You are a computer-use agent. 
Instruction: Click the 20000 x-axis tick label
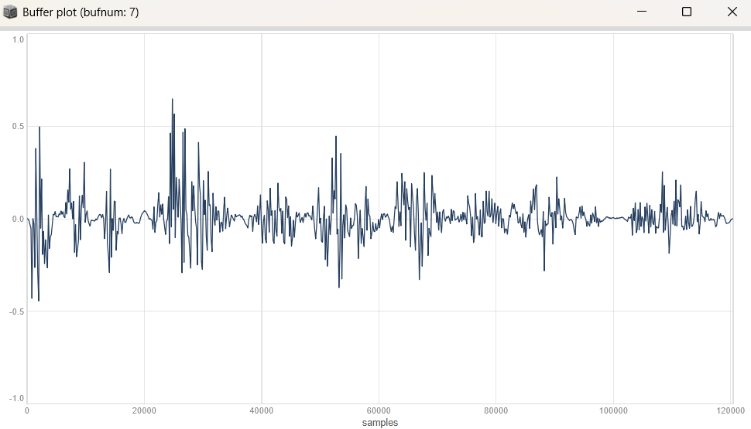(x=144, y=410)
